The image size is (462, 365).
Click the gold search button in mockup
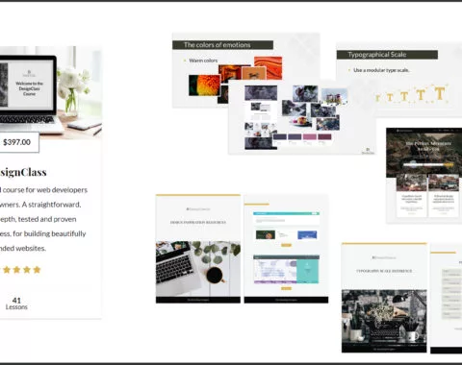coord(449,165)
